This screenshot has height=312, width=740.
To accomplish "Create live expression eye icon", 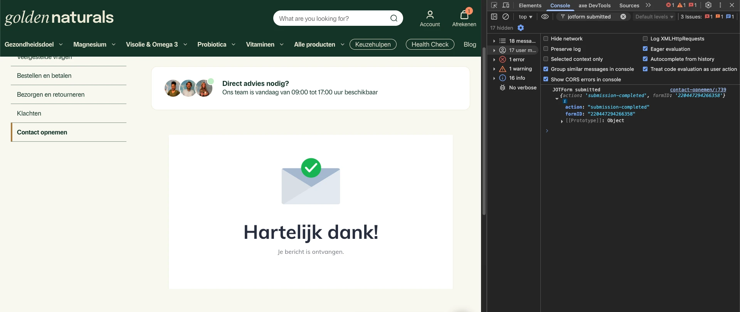I will coord(545,17).
